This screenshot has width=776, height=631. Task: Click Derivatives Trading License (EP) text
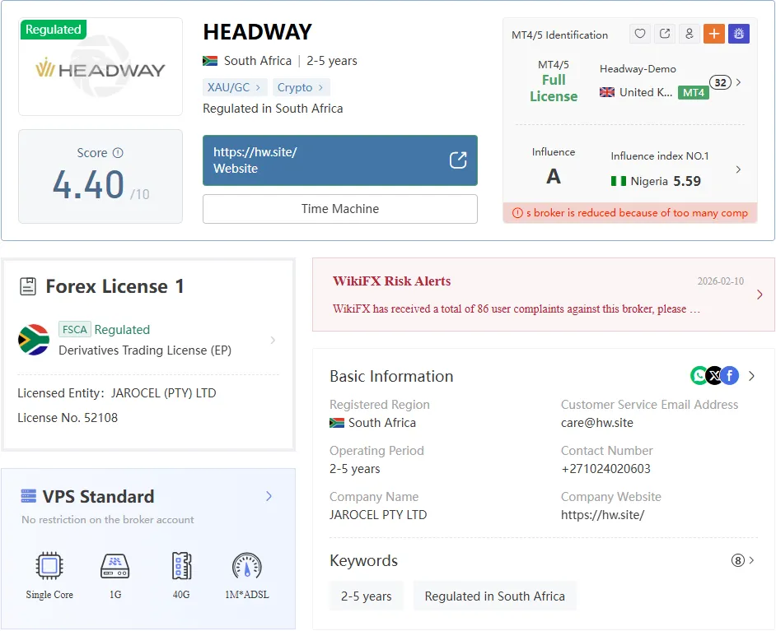click(145, 350)
